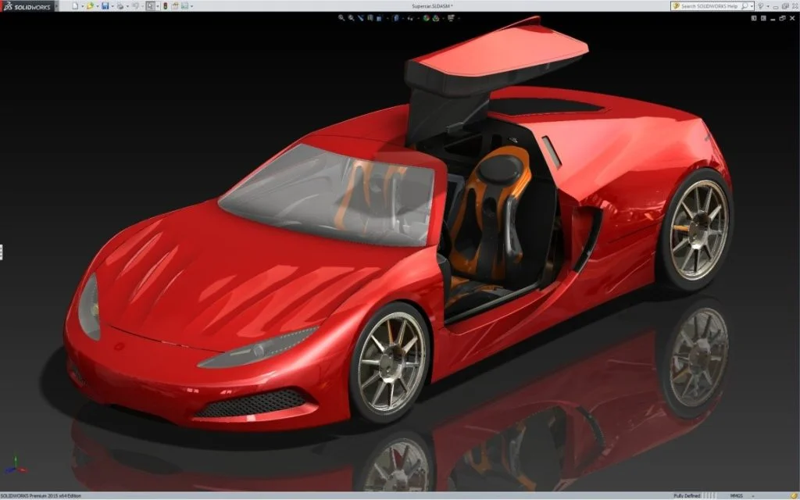
Task: Click Fully Defined in the status bar
Action: click(x=687, y=494)
